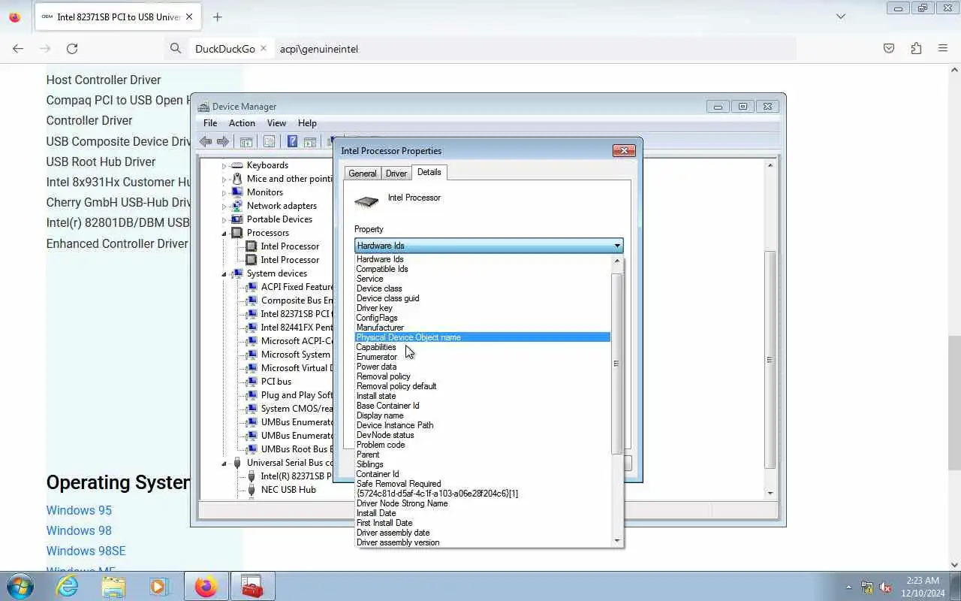Image resolution: width=961 pixels, height=601 pixels.
Task: Open the File menu in Device Manager
Action: click(210, 123)
